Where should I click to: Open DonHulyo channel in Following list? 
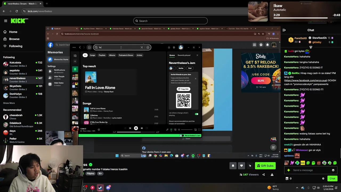point(23,95)
